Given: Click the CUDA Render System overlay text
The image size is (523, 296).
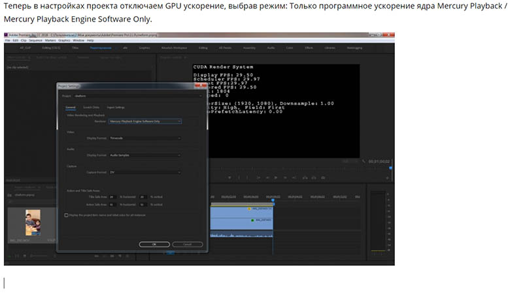Looking at the screenshot, I should click(223, 67).
